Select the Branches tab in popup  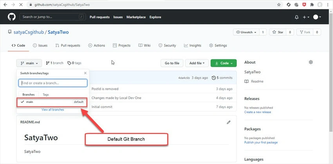tap(29, 94)
